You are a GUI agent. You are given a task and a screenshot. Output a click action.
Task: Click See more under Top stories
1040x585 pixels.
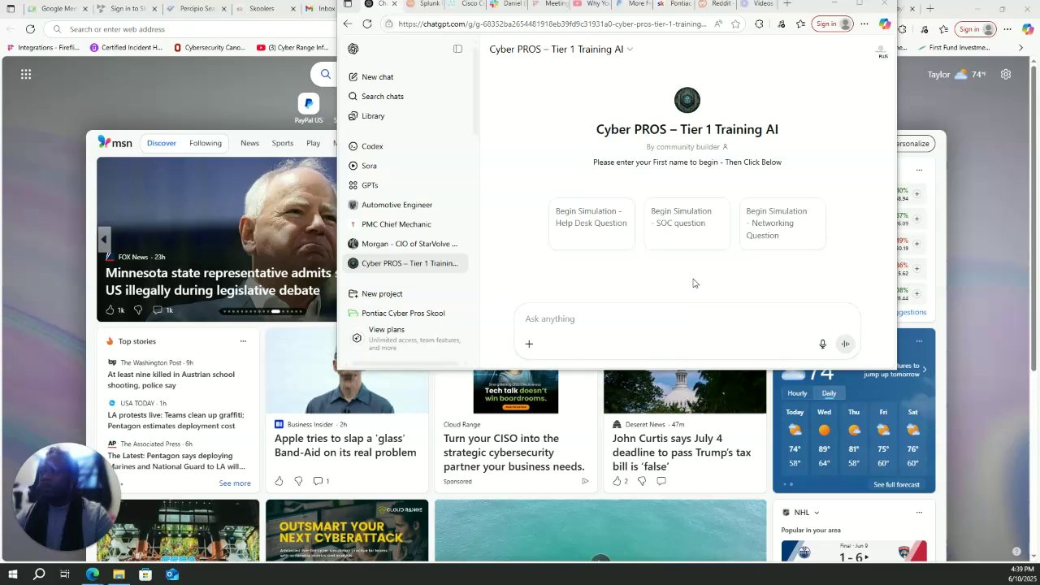[x=235, y=483]
